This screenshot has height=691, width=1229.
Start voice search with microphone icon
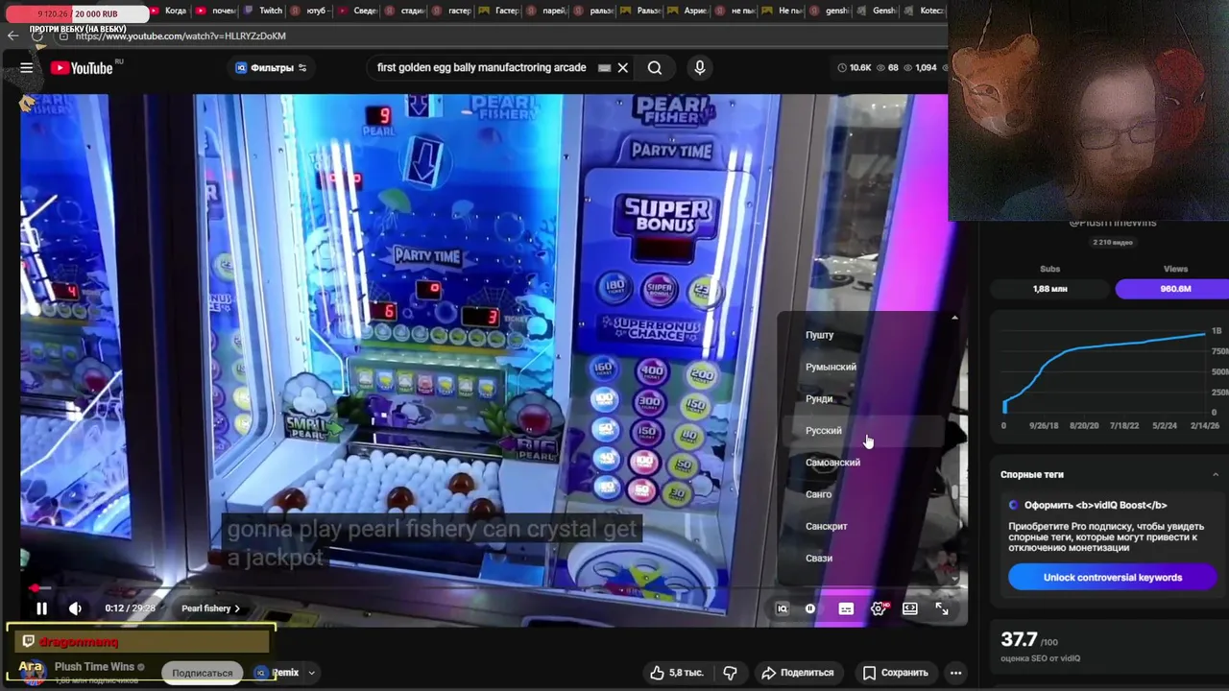point(700,68)
